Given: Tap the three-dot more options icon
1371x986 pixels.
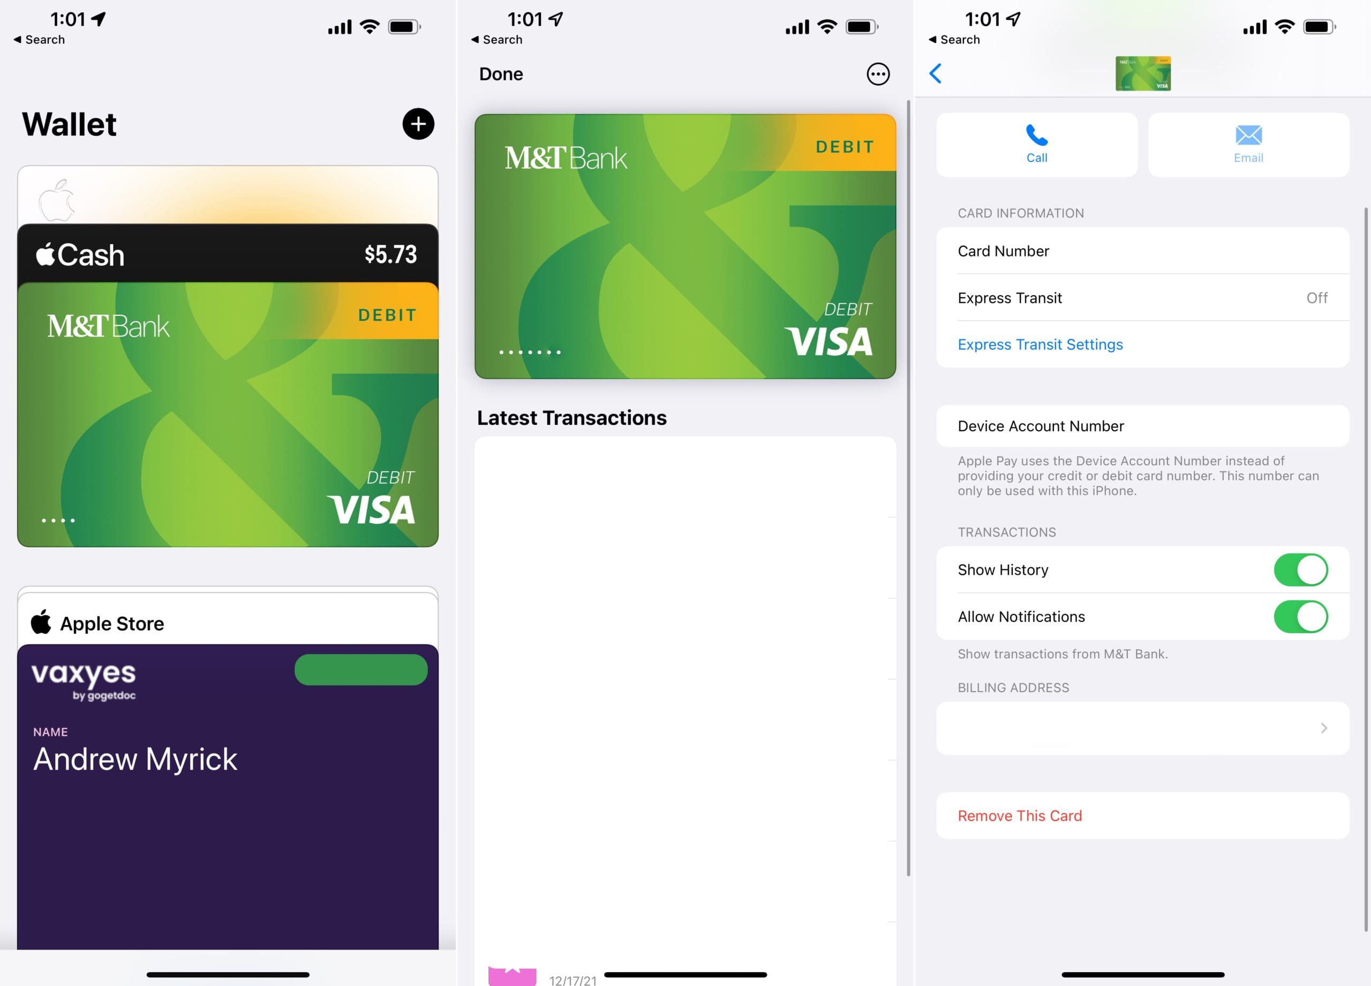Looking at the screenshot, I should 878,73.
